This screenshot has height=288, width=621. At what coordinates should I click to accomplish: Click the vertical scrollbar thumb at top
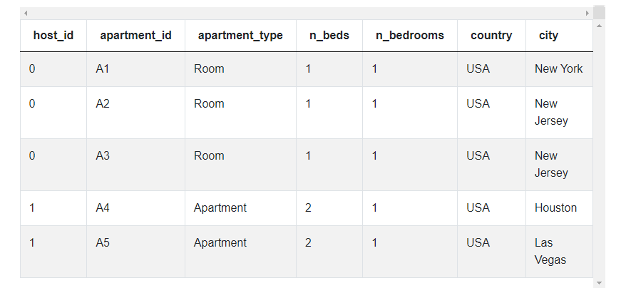(599, 13)
